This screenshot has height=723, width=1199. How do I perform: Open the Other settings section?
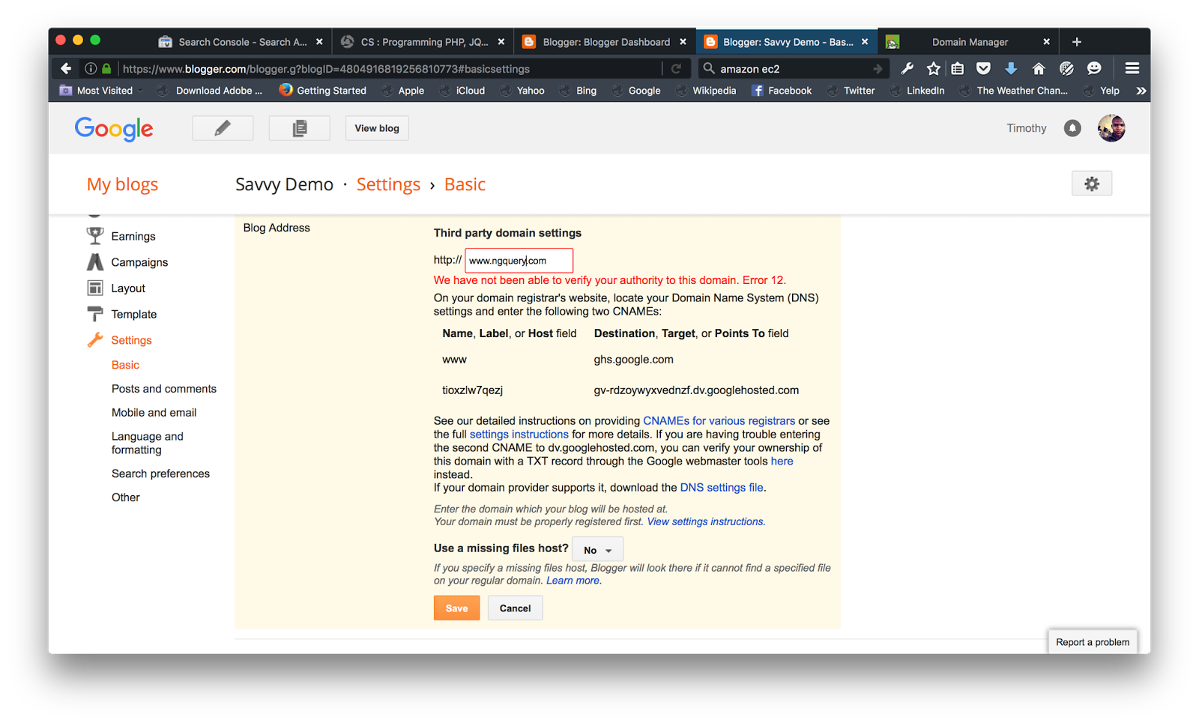click(126, 497)
